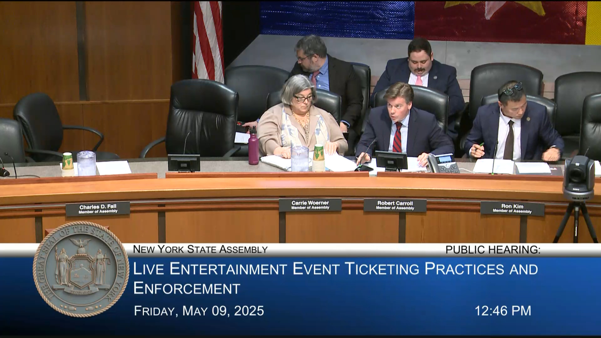Click the Sony camera on the tripod
This screenshot has width=601, height=338.
[578, 178]
